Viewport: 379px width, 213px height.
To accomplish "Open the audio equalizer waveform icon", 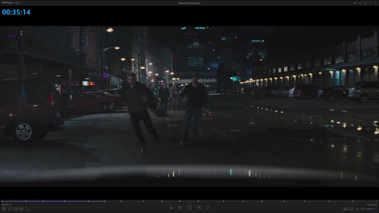I will click(357, 209).
